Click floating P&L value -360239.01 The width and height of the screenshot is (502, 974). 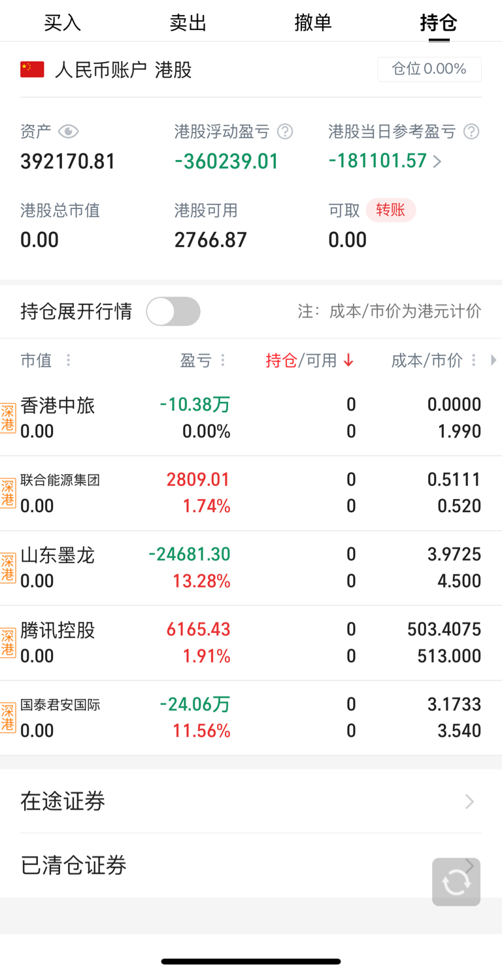(227, 161)
